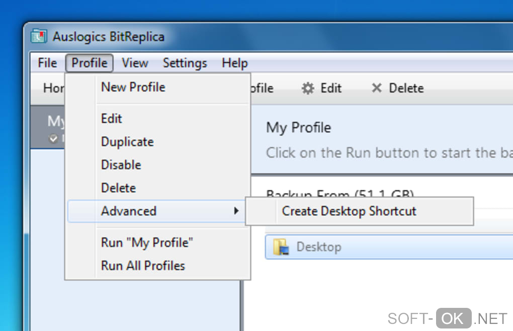Click the gear icon in the toolbar
513x331 pixels.
click(x=307, y=89)
